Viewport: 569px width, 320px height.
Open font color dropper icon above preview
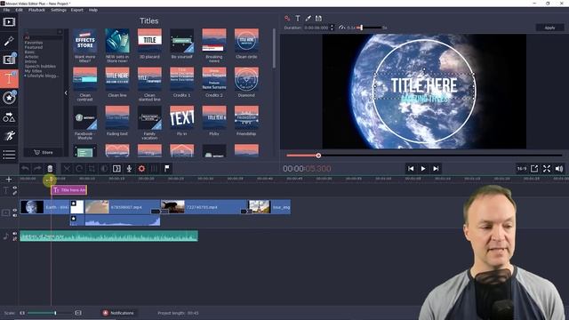tap(309, 18)
